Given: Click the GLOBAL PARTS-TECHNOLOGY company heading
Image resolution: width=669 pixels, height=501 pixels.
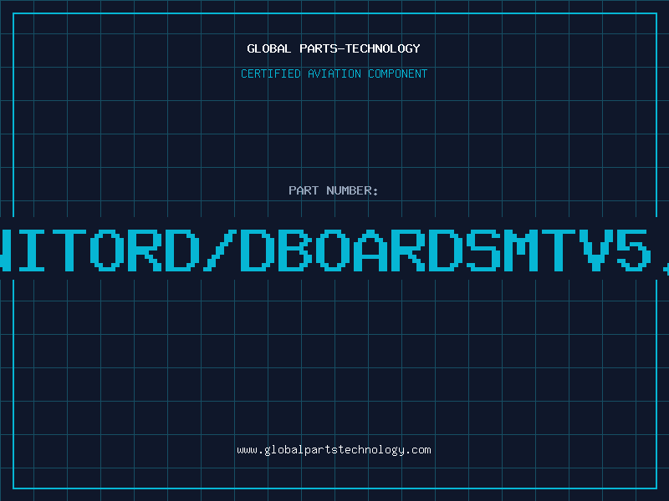Looking at the screenshot, I should (x=334, y=48).
